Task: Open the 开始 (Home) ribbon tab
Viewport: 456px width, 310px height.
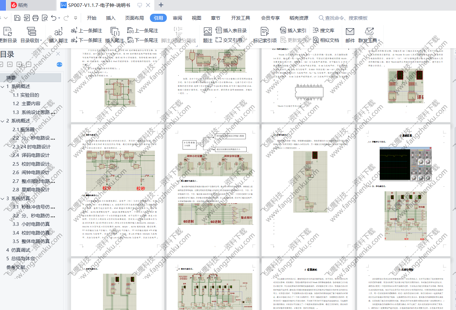Action: tap(92, 18)
